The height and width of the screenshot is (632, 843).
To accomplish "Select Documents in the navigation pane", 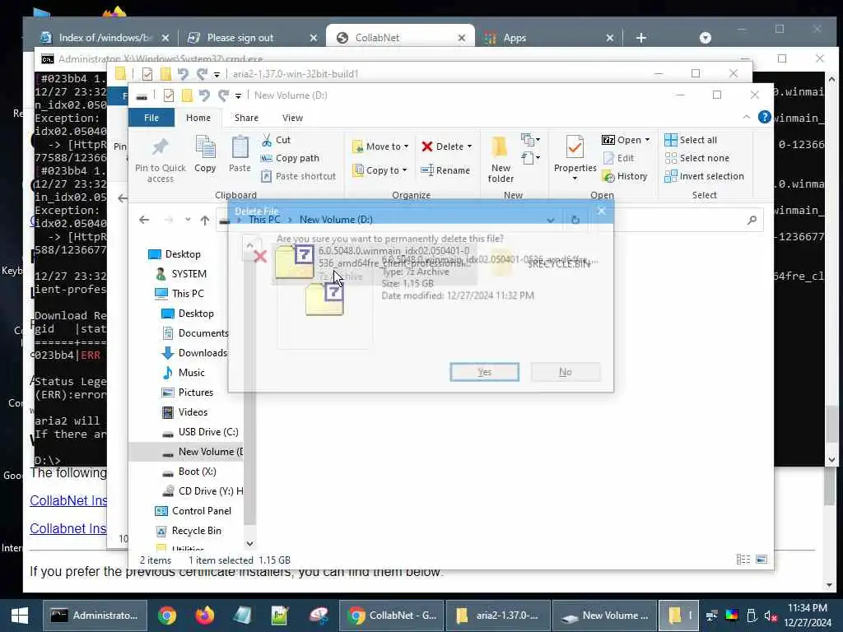I will click(x=195, y=333).
